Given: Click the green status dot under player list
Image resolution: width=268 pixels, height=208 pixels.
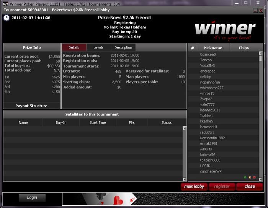Looking at the screenshot, I should [x=245, y=177].
